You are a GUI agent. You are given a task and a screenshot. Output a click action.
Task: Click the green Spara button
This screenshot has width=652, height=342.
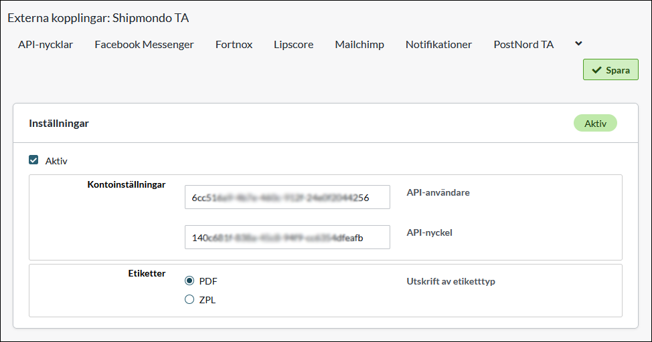pos(610,69)
